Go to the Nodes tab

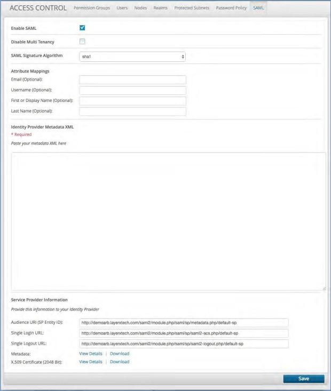[x=140, y=8]
